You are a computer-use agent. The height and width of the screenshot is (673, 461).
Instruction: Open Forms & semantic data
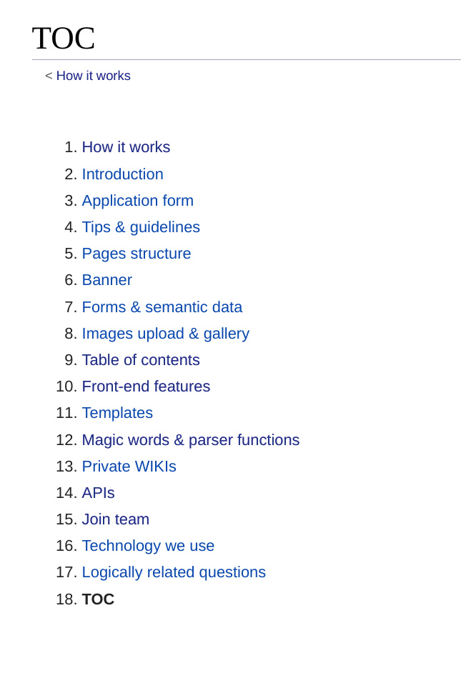pos(162,307)
